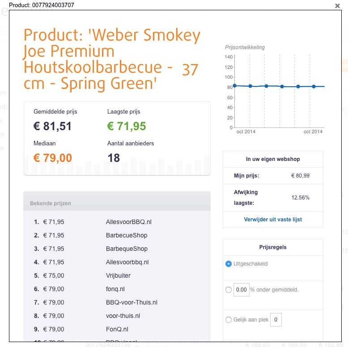Viewport: 348px width, 347px height.
Task: Click the 'Mijn prijs' value € 80,99
Action: point(300,176)
